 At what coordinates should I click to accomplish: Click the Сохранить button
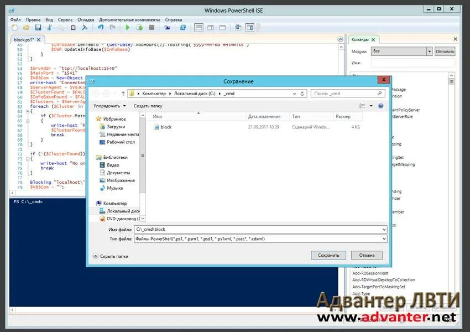click(328, 255)
